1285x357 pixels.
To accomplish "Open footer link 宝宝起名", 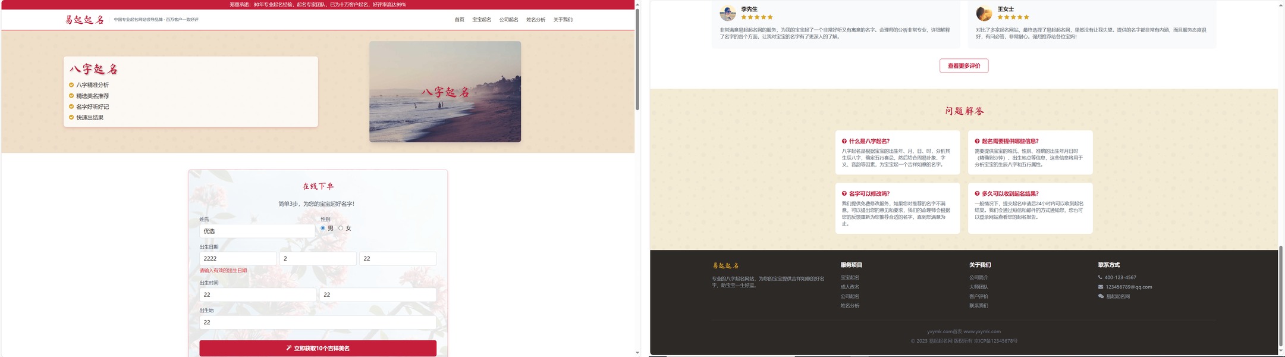I will click(x=850, y=277).
